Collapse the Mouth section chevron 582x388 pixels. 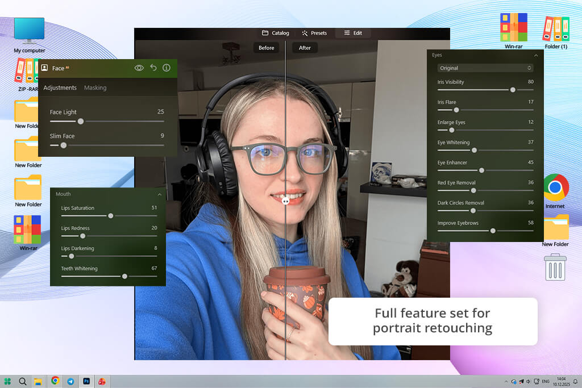click(x=160, y=194)
